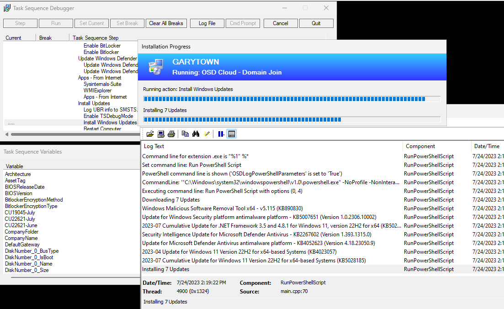Open the Log File viewer button
504x309 pixels.
click(x=207, y=23)
